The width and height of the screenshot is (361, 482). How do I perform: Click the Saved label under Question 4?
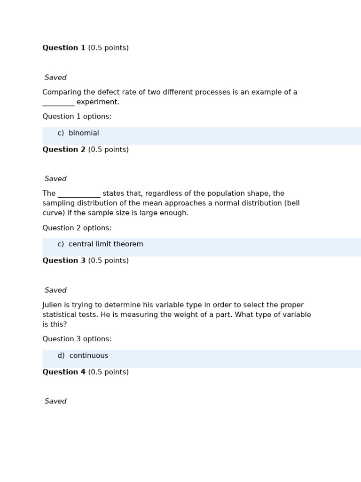(x=55, y=402)
